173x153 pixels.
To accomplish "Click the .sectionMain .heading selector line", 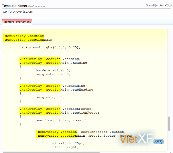I will point(53,63).
